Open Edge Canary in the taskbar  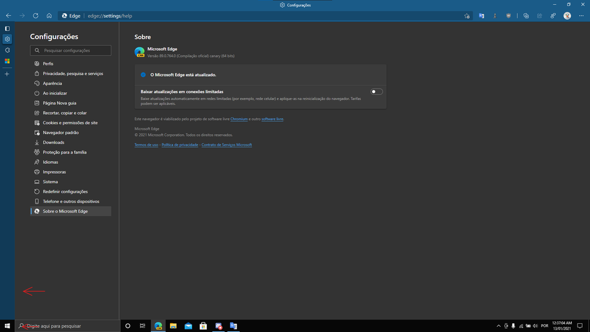point(158,326)
